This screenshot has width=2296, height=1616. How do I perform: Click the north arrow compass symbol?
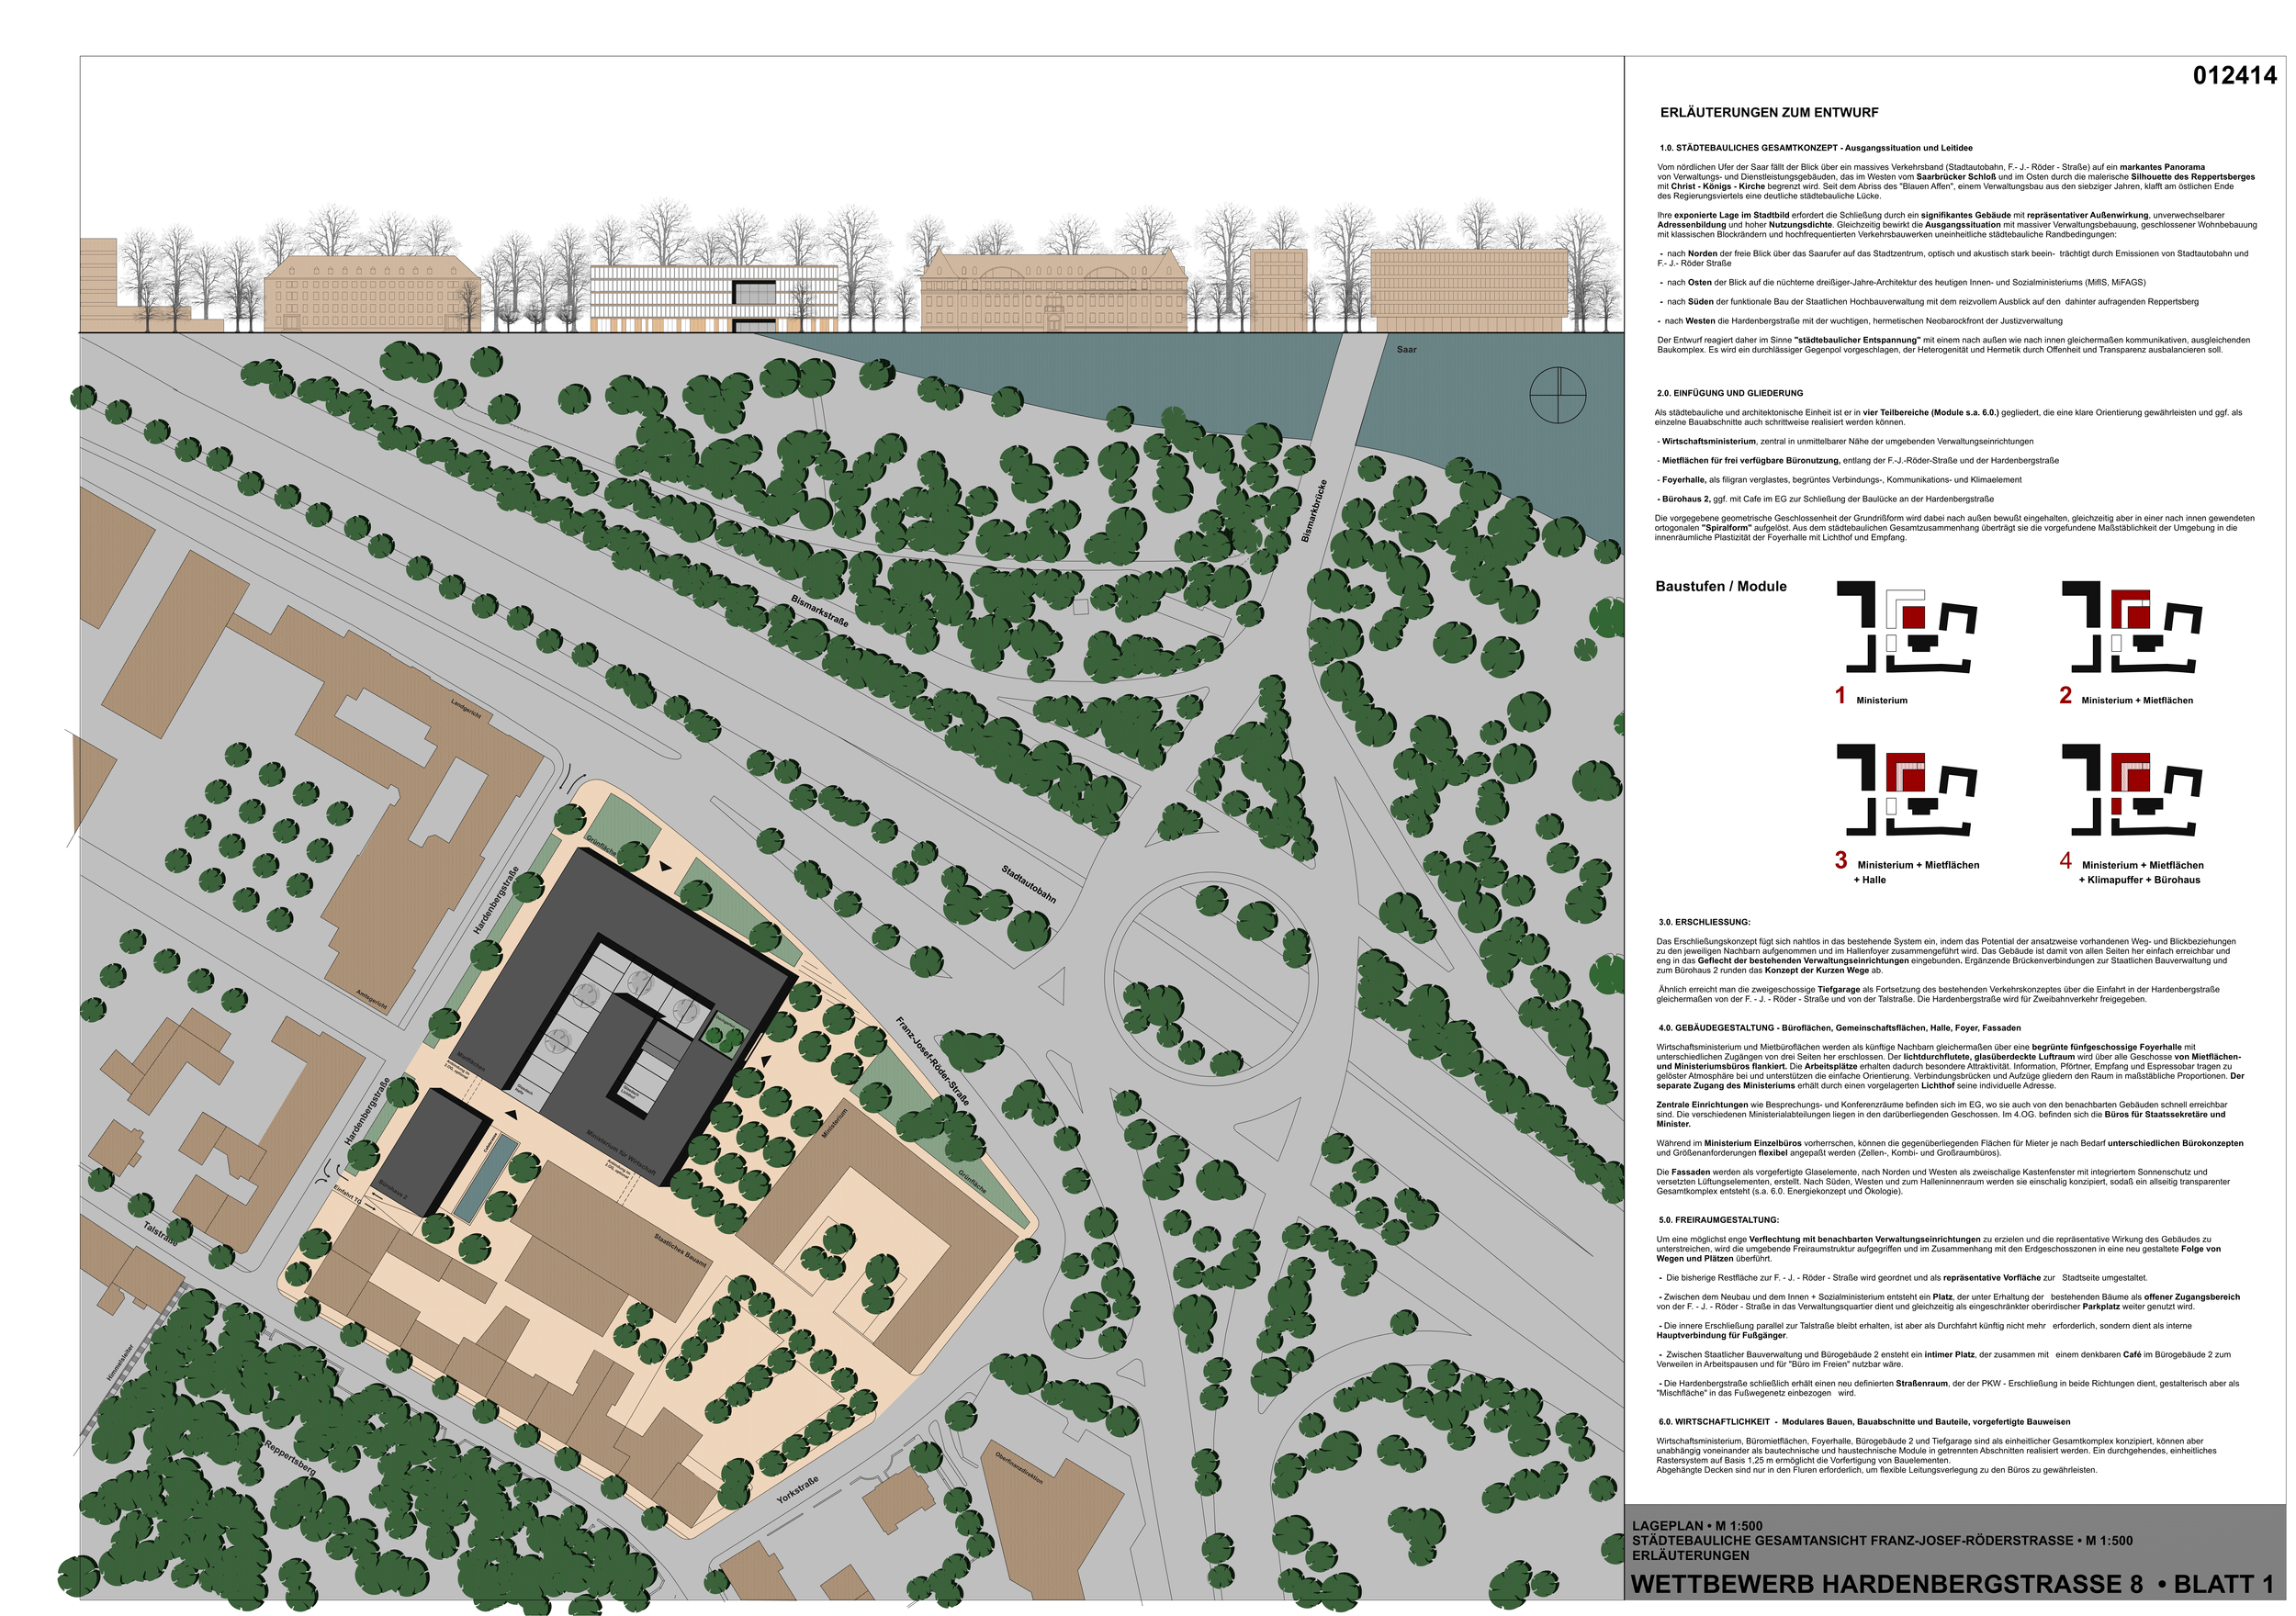click(1557, 395)
